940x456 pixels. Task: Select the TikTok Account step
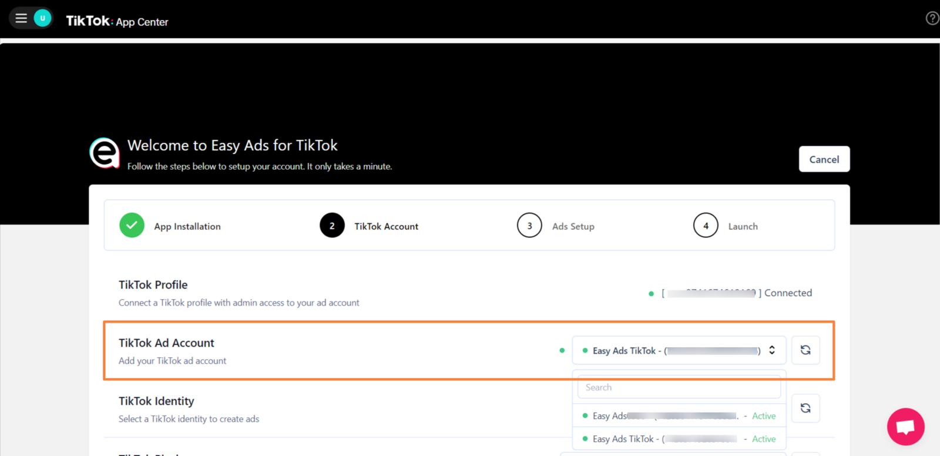(386, 226)
